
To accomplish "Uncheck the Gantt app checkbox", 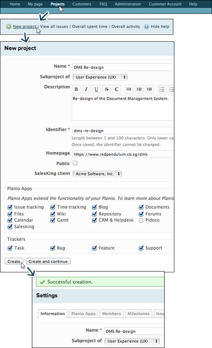I will pyautogui.click(x=52, y=220).
